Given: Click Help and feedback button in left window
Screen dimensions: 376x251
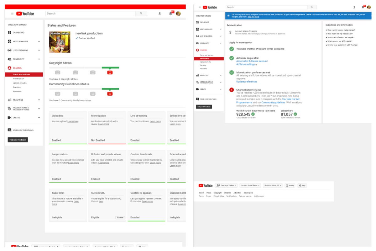Looking at the screenshot, I should coord(18,140).
